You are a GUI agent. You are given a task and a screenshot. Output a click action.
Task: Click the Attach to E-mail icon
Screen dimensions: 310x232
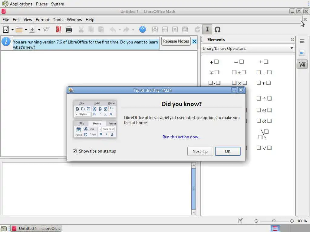click(46, 29)
